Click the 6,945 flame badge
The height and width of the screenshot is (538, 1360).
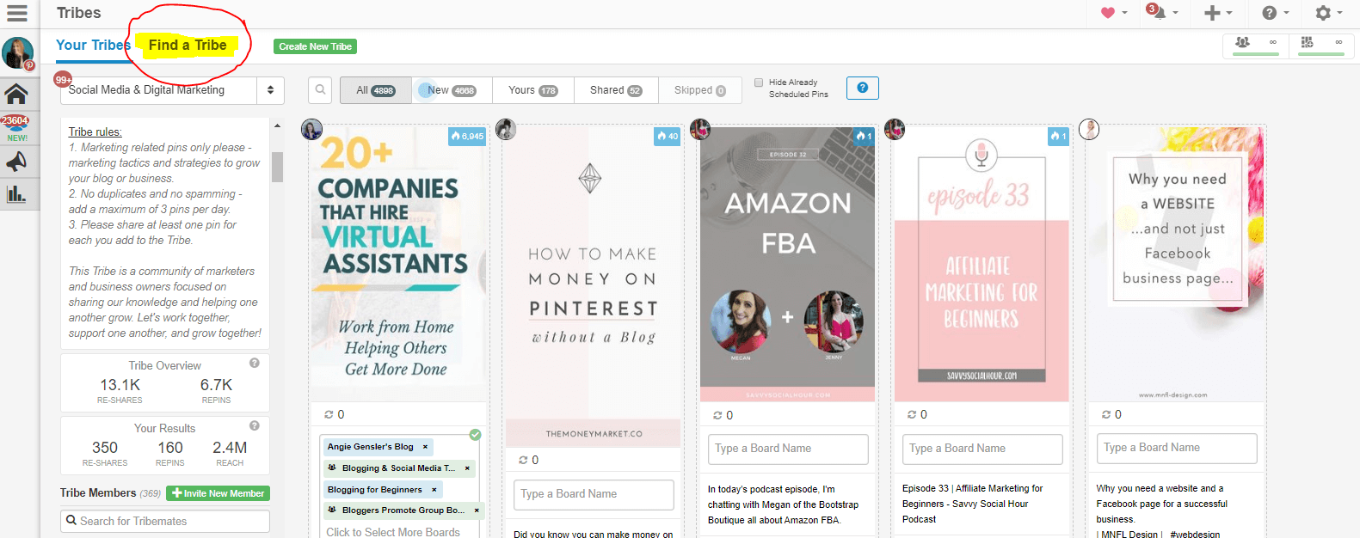pos(467,136)
